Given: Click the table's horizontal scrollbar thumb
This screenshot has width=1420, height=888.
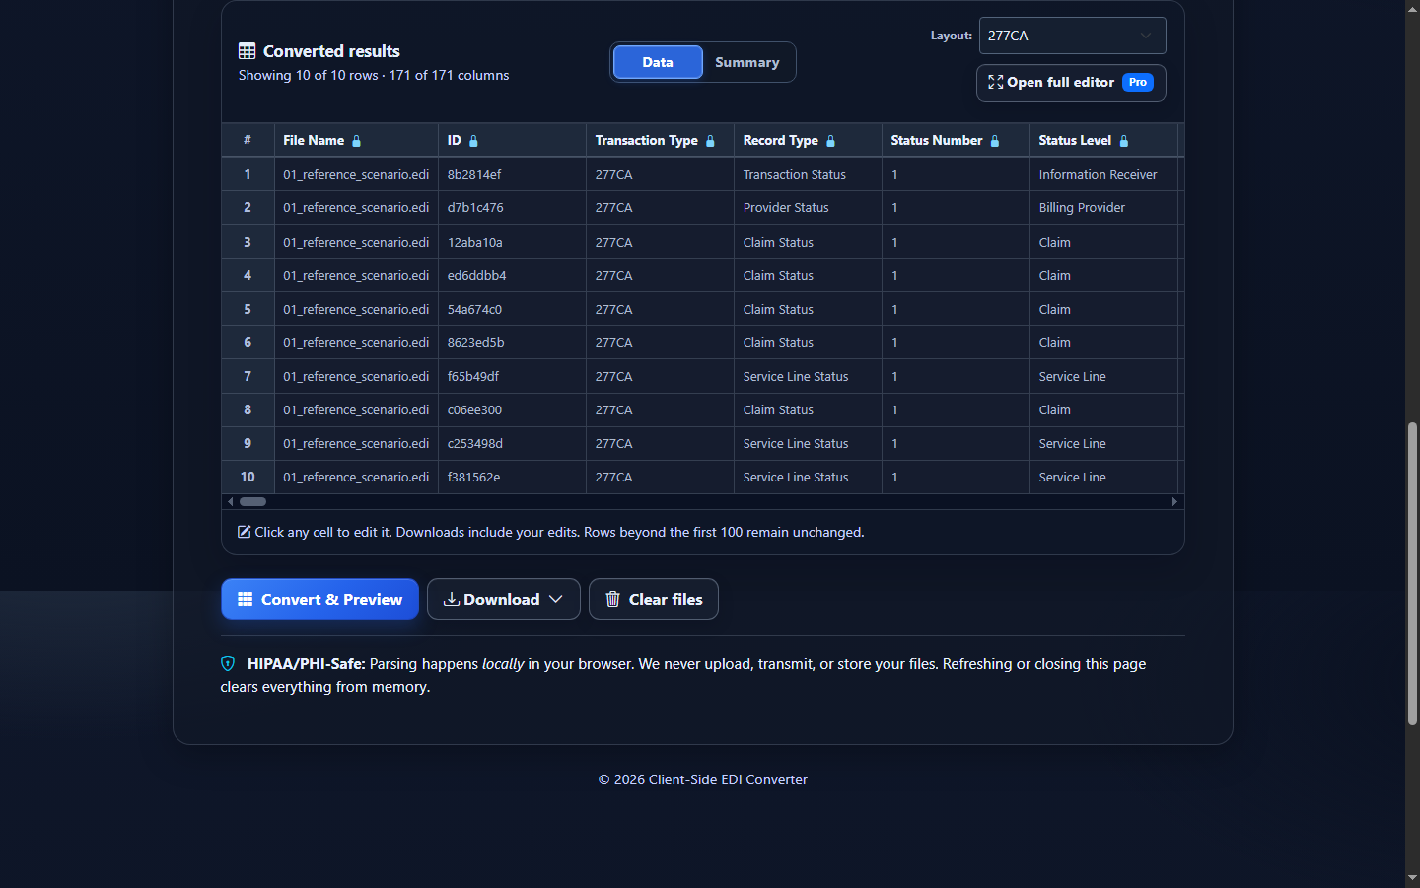Looking at the screenshot, I should [253, 502].
